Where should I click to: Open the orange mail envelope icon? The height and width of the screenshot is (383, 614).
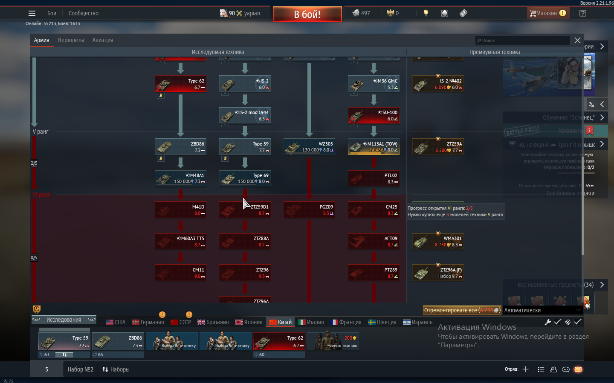pos(578,369)
